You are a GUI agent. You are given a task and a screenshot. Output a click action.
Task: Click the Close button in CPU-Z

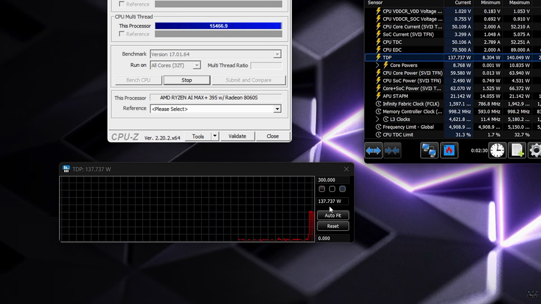272,136
